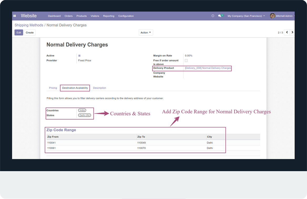307x199 pixels.
Task: Click the Delhi (IN) state tag
Action: click(x=85, y=115)
